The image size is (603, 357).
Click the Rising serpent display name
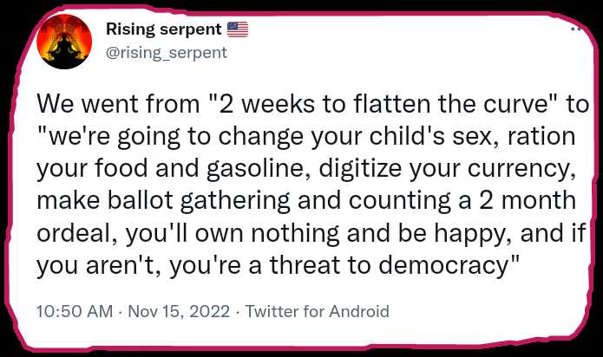[164, 29]
